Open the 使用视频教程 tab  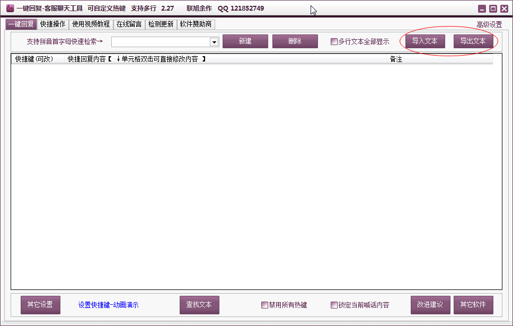pos(91,24)
